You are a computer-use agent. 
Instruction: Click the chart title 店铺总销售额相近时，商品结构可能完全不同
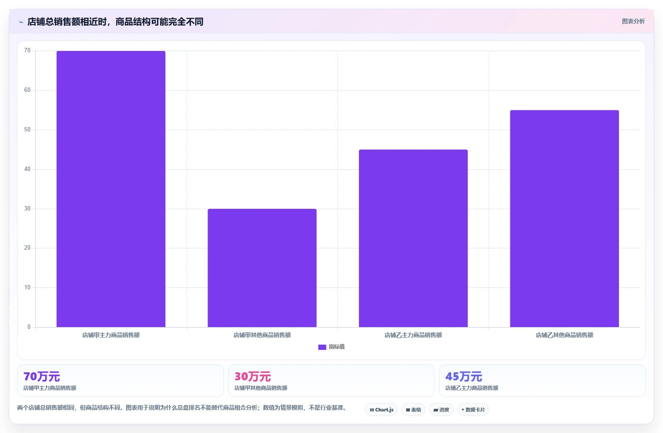point(115,22)
